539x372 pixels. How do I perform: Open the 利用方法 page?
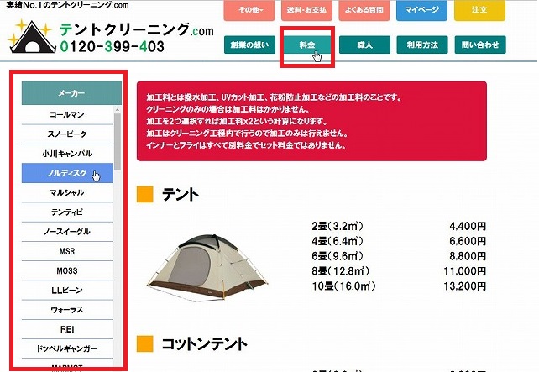422,45
